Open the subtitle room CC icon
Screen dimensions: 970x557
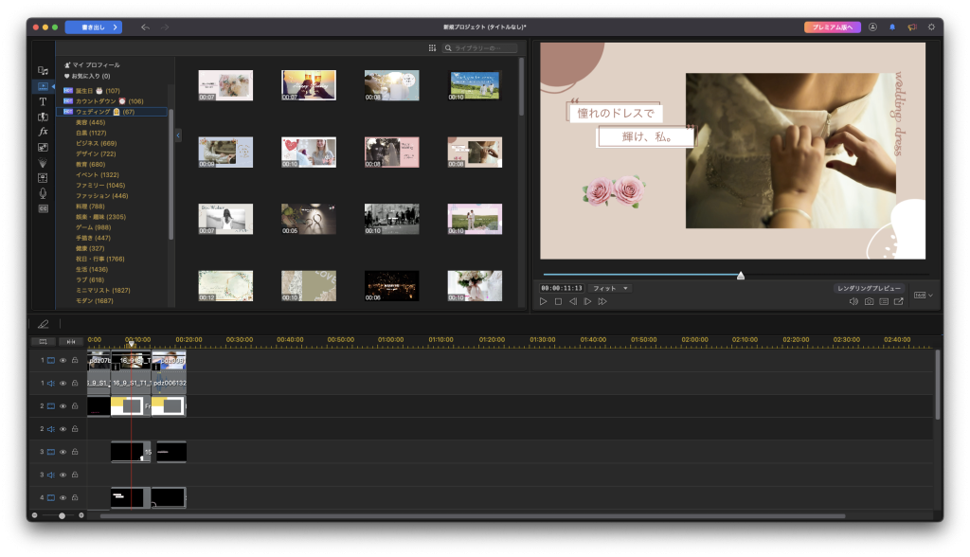(x=43, y=208)
